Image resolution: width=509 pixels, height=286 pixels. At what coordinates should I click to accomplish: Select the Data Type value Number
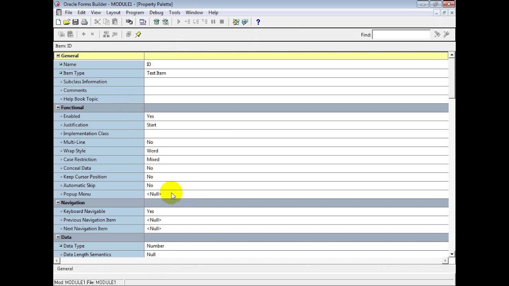[x=155, y=246]
